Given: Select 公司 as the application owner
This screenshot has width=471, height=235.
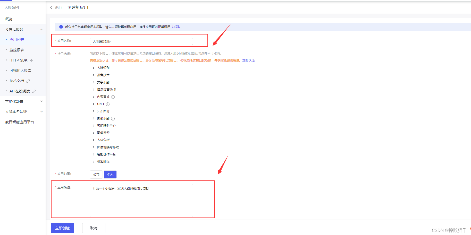Looking at the screenshot, I should pyautogui.click(x=96, y=175).
